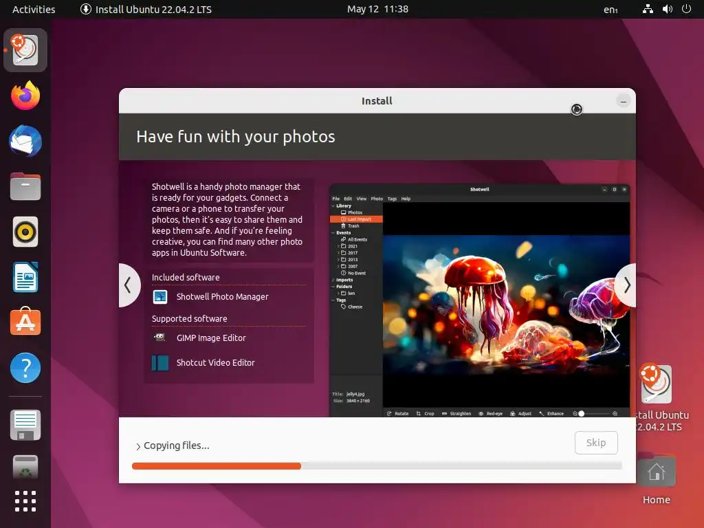Select Photos under Library in Shotwell
704x528 pixels.
[351, 212]
